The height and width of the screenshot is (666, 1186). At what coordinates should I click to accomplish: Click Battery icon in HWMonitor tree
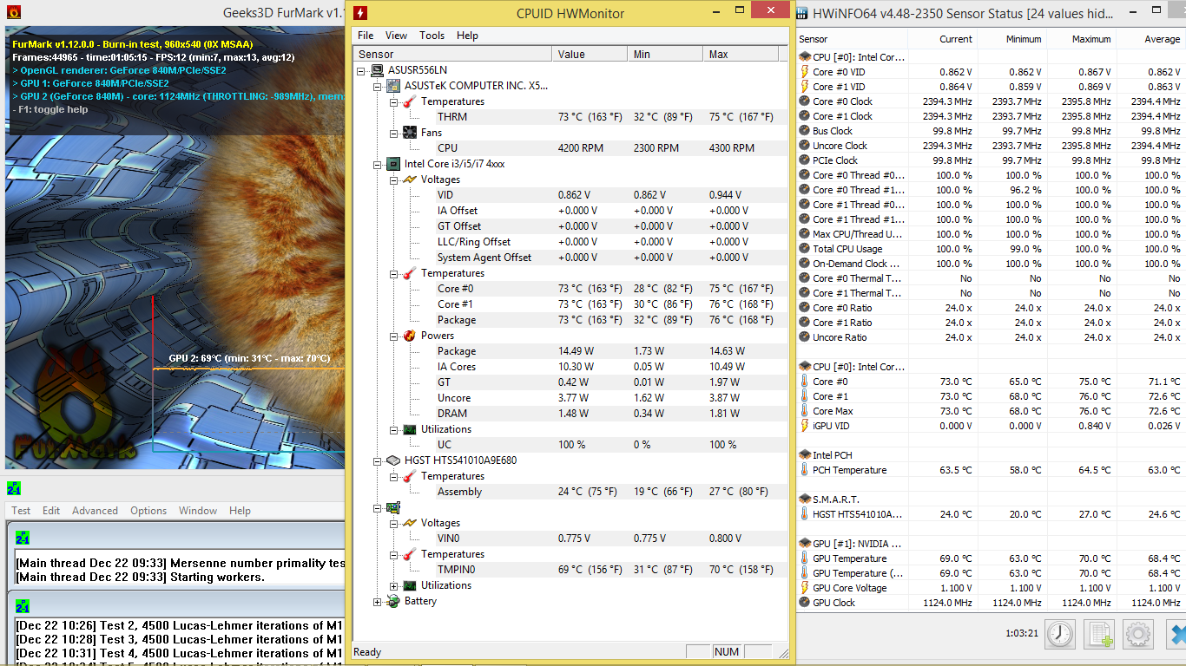click(393, 601)
